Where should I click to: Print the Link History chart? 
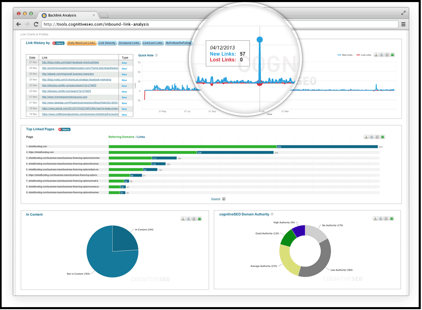click(382, 54)
